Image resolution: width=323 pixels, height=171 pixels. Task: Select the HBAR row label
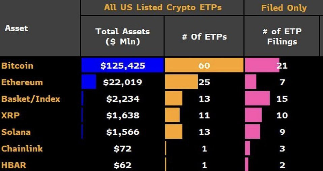(x=13, y=165)
